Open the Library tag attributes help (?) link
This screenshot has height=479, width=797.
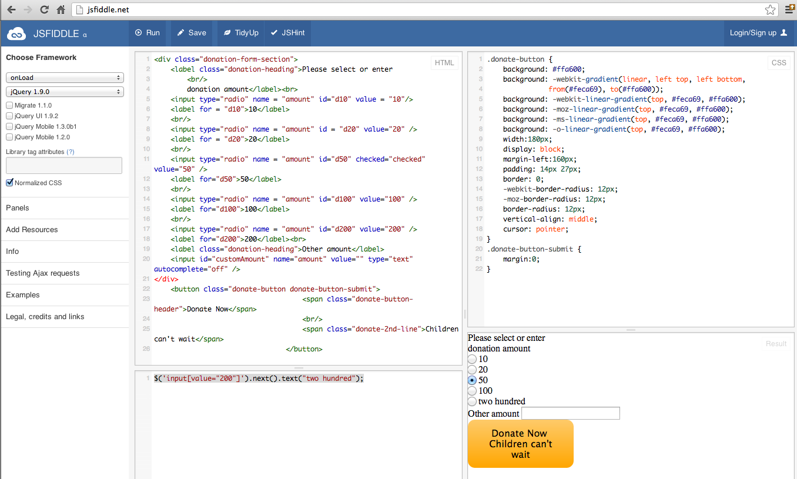tap(71, 152)
